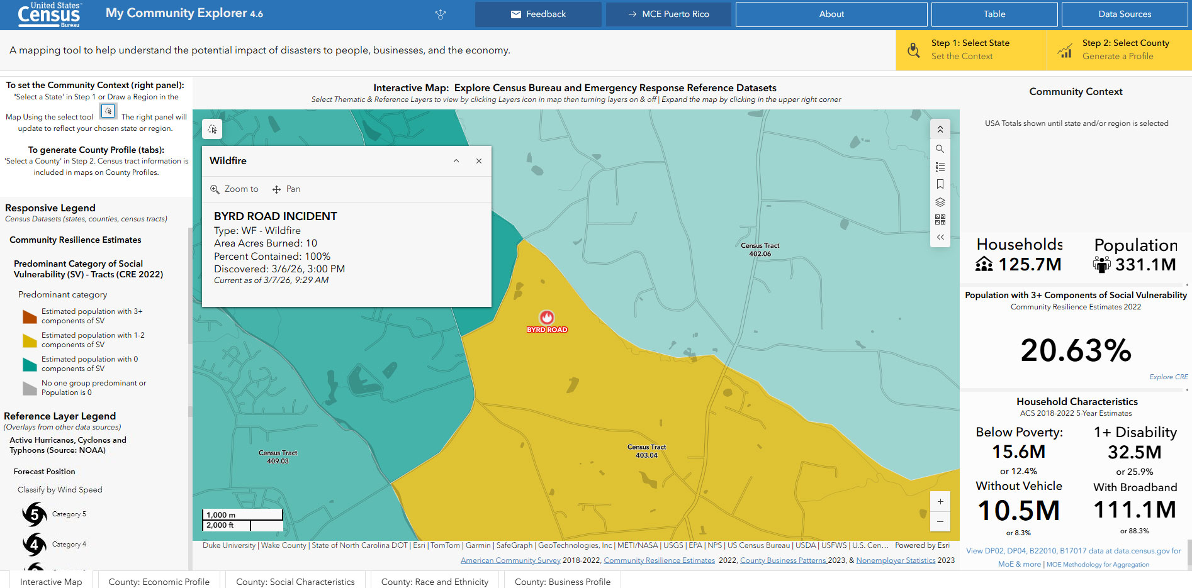The height and width of the screenshot is (588, 1192).
Task: Open Step 1: Select State panel
Action: click(970, 50)
